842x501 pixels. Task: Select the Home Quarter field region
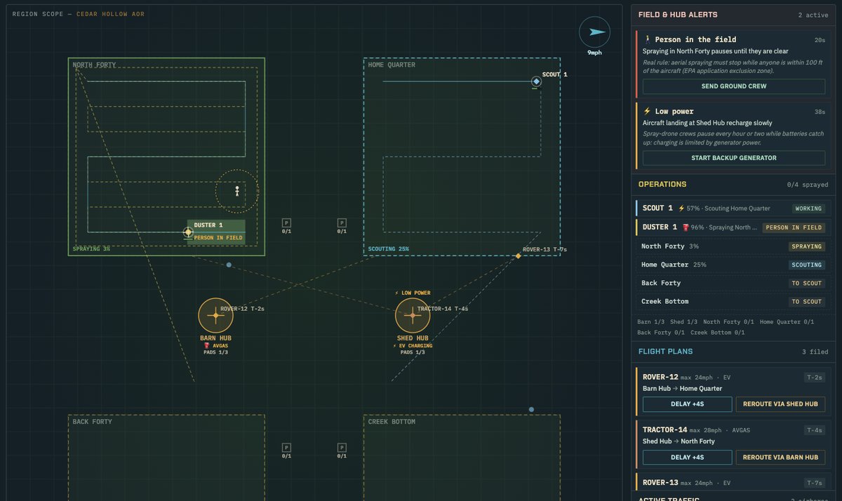462,156
